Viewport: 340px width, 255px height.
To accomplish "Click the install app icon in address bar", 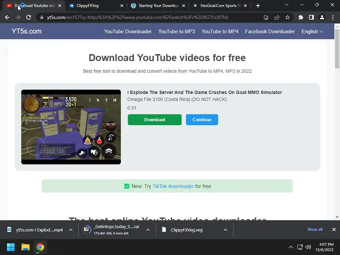I will [x=266, y=17].
